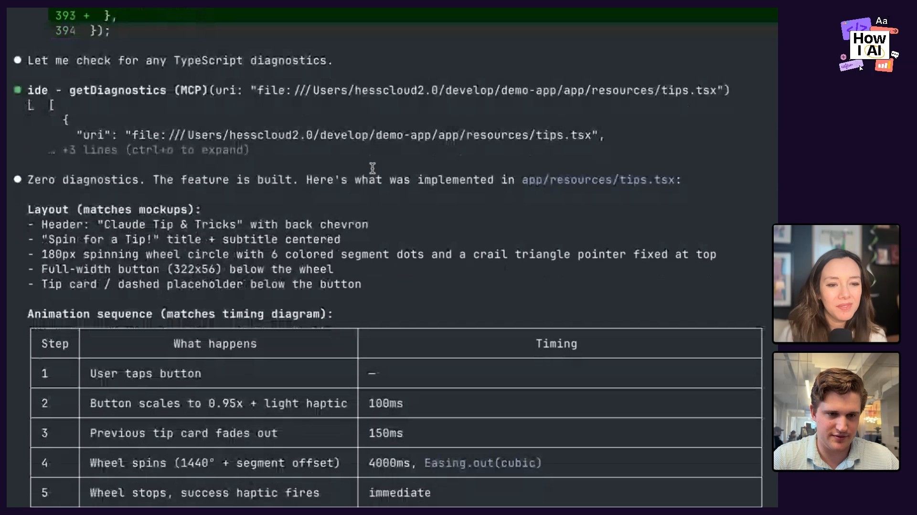Click the 'Layout (matches mockups):' heading
917x515 pixels.
click(114, 210)
